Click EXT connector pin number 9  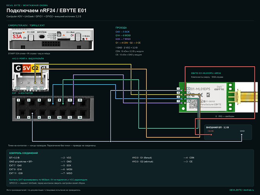click(x=59, y=100)
